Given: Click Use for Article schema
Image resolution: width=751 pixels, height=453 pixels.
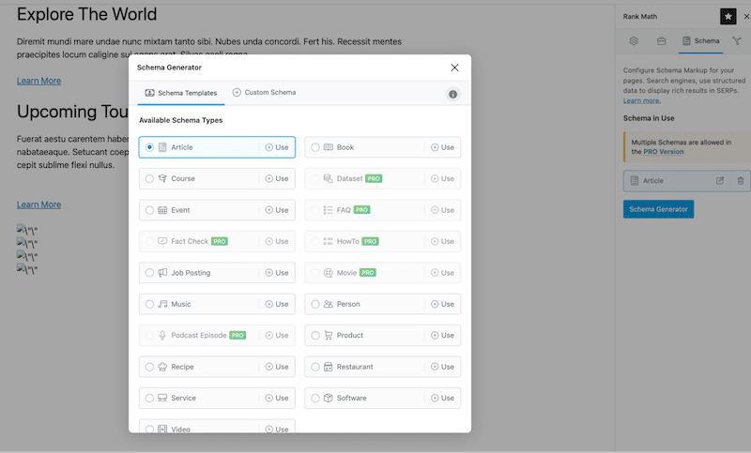Looking at the screenshot, I should [x=277, y=147].
